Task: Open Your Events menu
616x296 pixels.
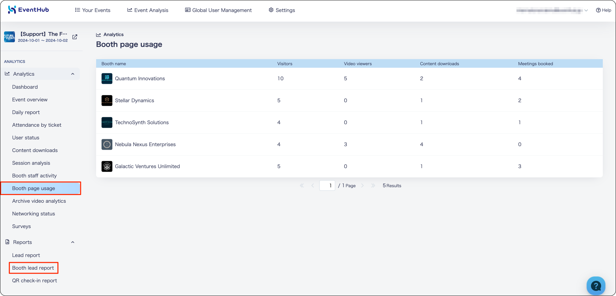Action: coord(93,10)
